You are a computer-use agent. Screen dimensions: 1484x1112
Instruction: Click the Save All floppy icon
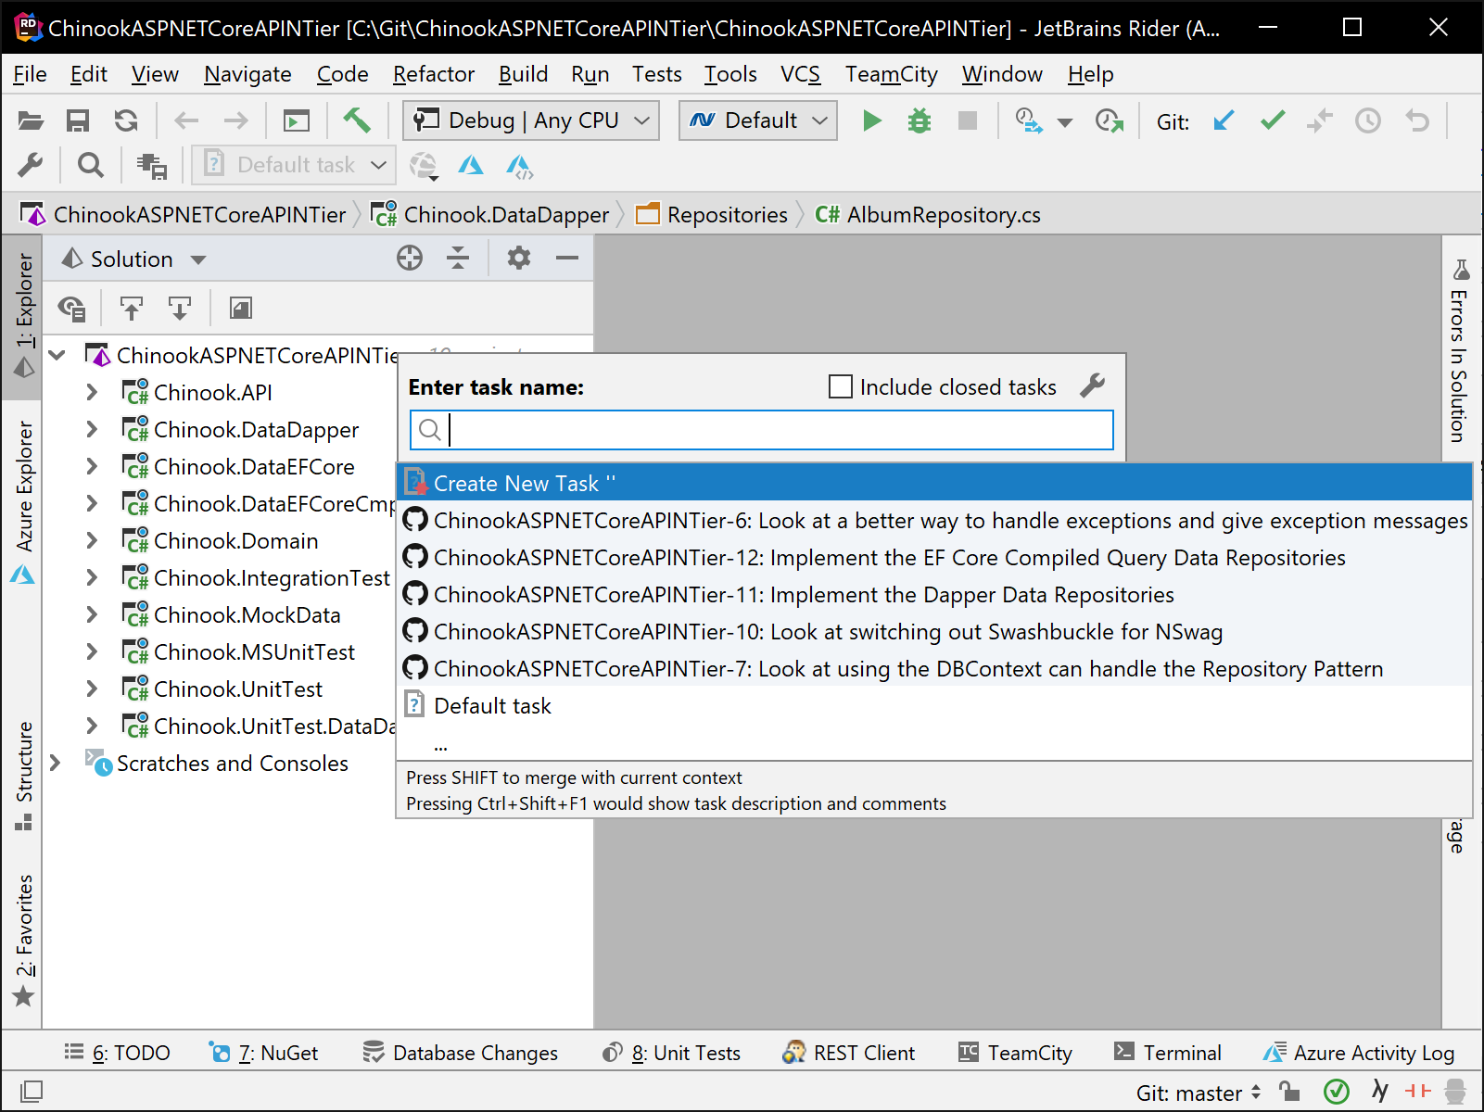78,120
